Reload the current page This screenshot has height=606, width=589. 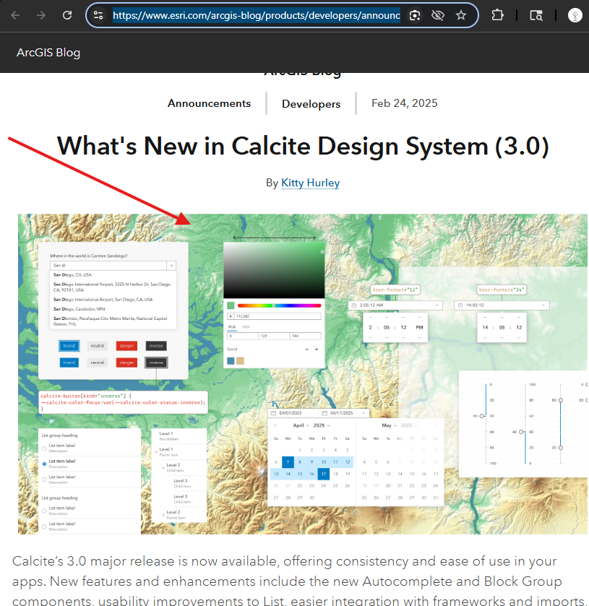pyautogui.click(x=67, y=15)
